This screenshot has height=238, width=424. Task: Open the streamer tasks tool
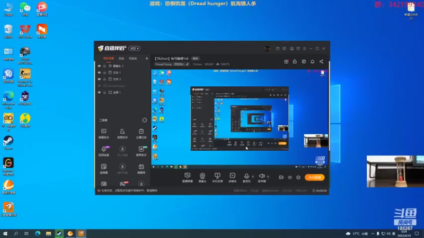click(141, 134)
